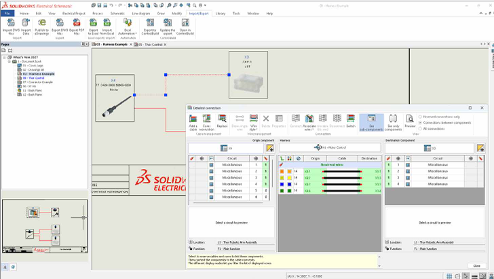The image size is (494, 279).
Task: Open quick access toolbar customize arrow
Action: (206, 5)
